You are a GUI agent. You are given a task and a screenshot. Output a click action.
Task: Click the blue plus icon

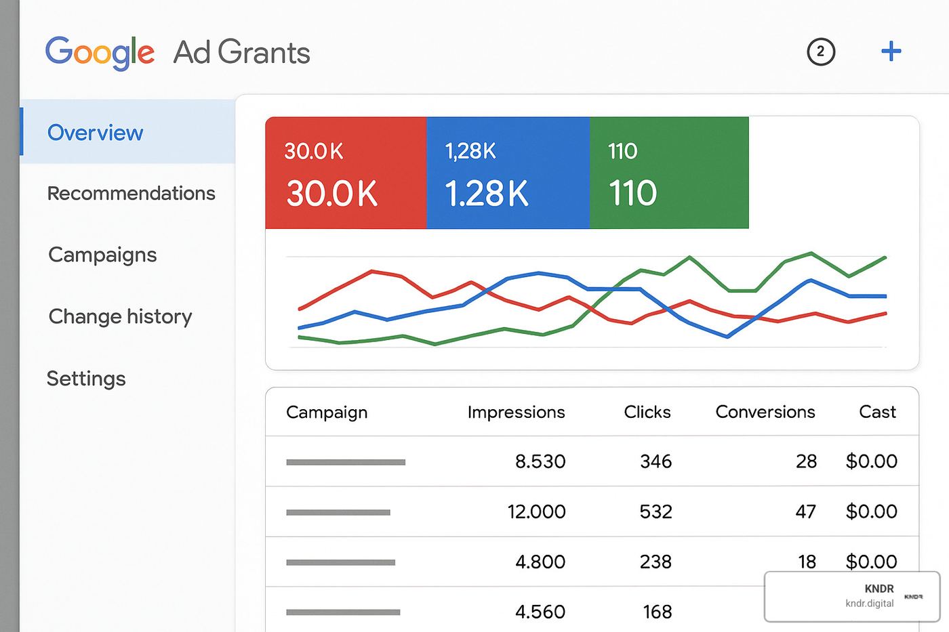[x=891, y=51]
